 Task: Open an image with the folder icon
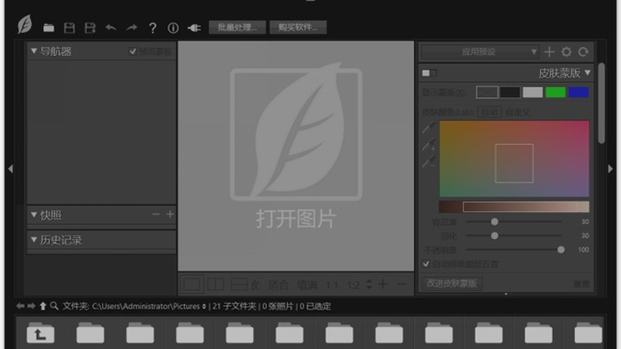(x=49, y=28)
